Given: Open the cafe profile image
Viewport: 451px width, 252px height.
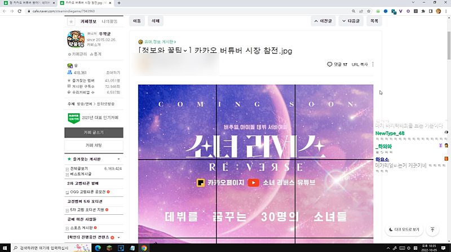Looking at the screenshot, I should tap(76, 39).
